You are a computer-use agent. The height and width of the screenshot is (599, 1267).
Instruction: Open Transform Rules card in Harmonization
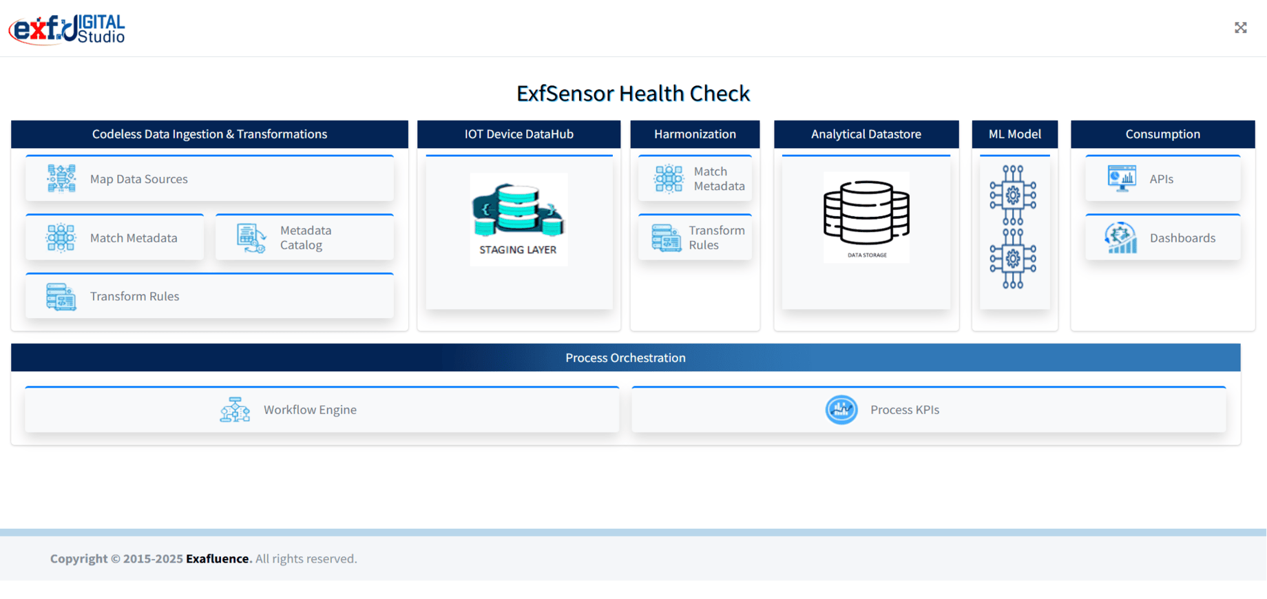(695, 238)
